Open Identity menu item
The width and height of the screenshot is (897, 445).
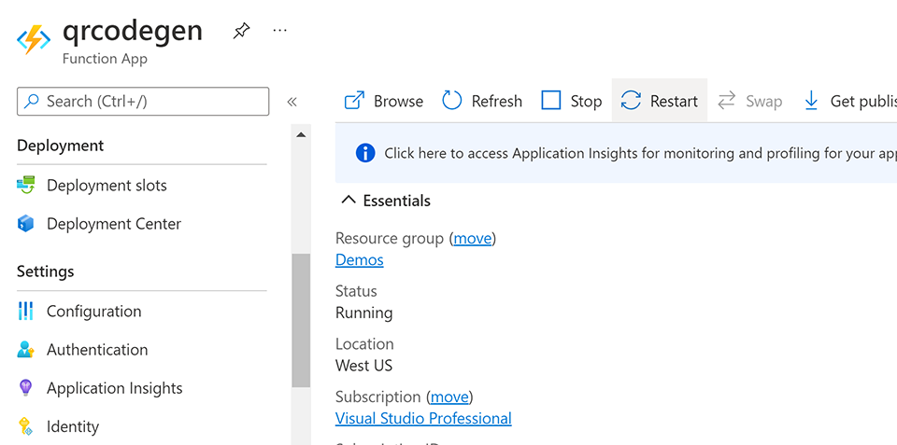73,426
